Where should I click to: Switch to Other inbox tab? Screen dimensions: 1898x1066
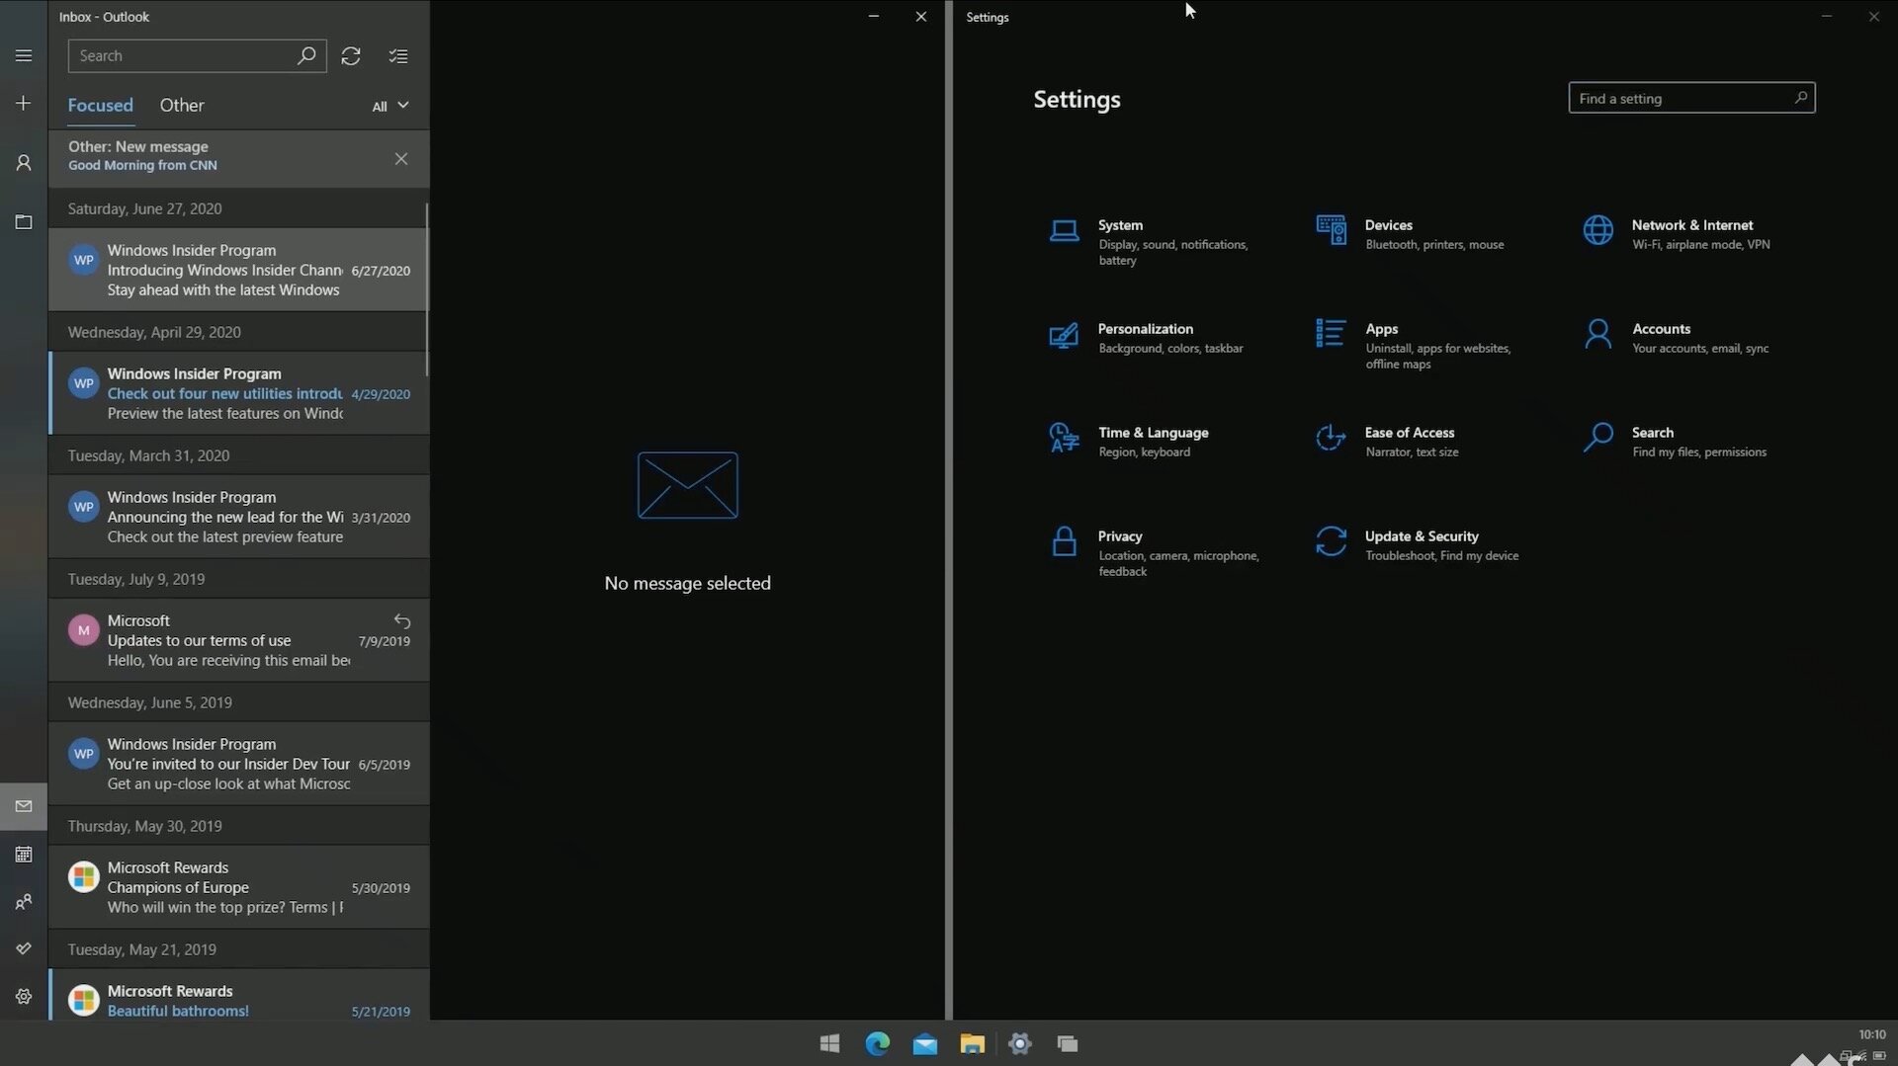pos(182,105)
